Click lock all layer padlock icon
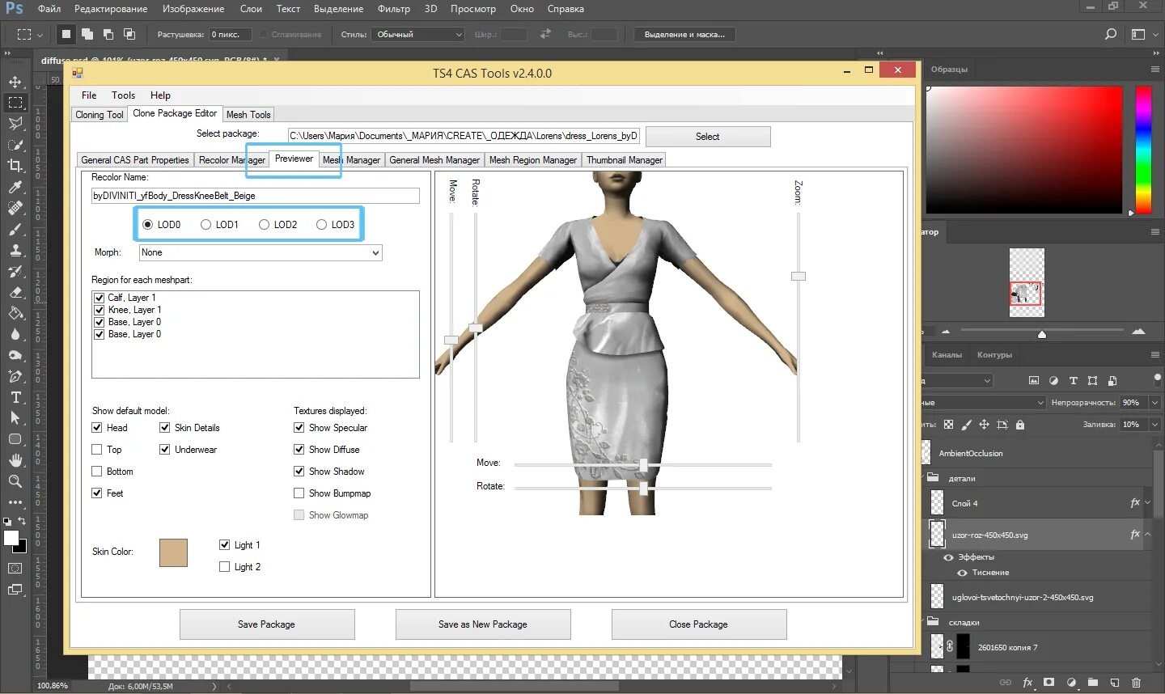1165x694 pixels. (1020, 424)
